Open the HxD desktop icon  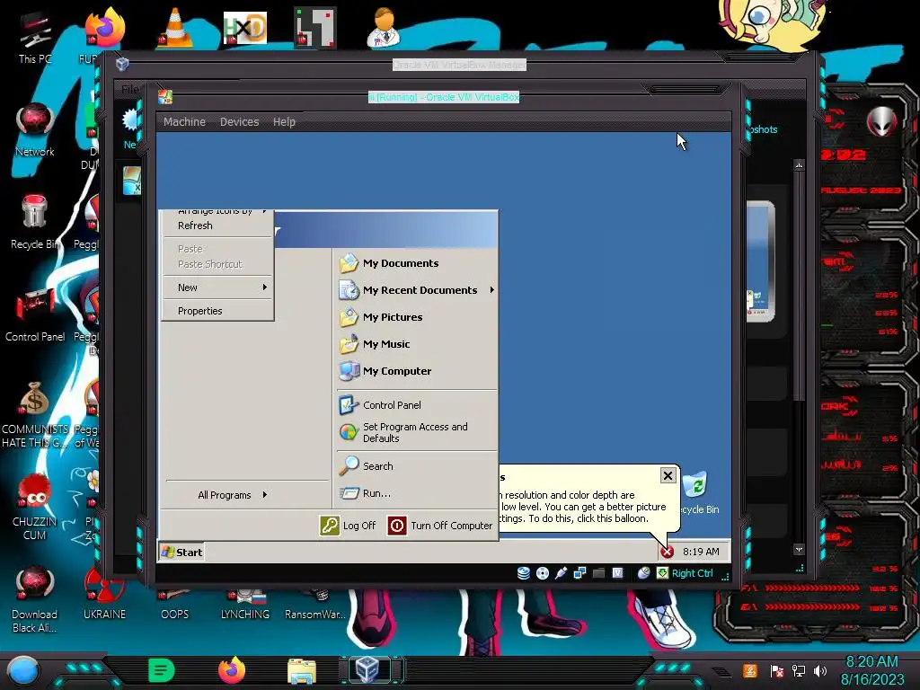coord(244,28)
